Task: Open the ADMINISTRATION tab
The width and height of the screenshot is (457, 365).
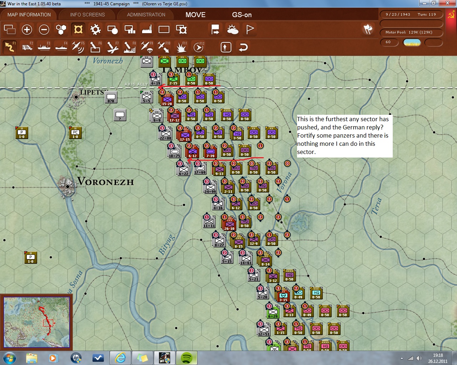Action: click(x=146, y=15)
